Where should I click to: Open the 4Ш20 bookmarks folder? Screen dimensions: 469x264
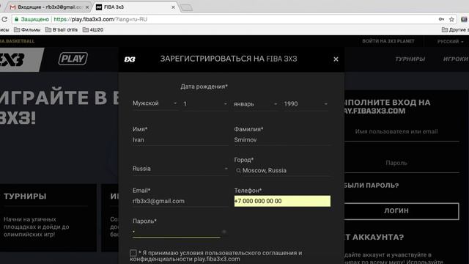click(93, 29)
